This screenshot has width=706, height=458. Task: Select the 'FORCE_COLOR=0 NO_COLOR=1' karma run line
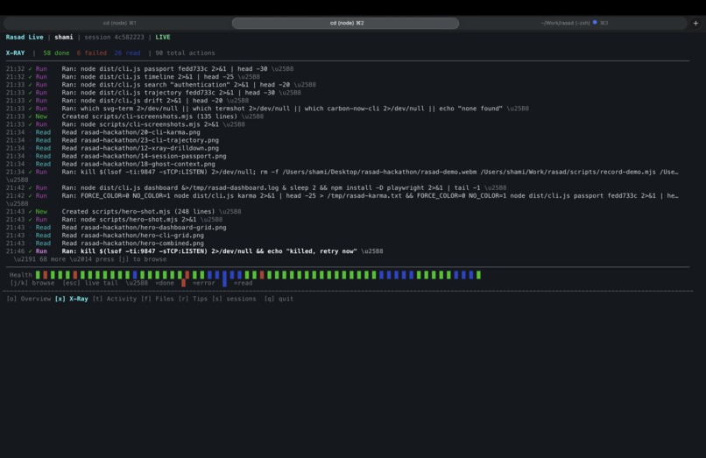tap(342, 196)
